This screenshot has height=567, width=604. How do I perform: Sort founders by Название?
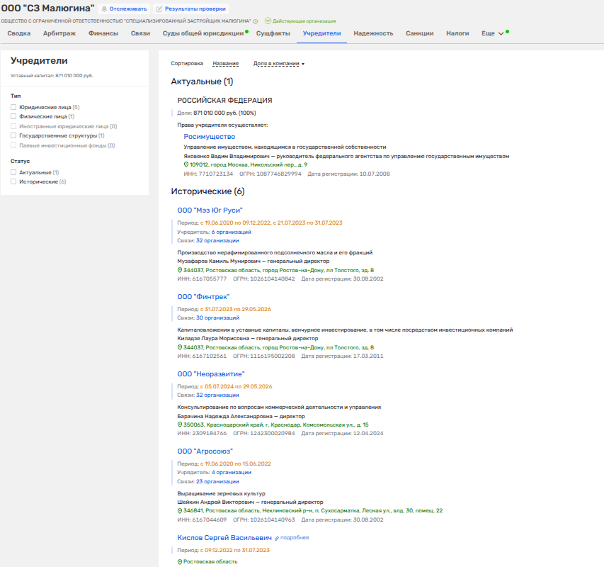coord(226,64)
